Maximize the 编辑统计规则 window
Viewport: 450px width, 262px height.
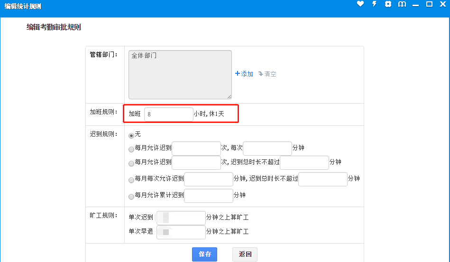pyautogui.click(x=429, y=4)
